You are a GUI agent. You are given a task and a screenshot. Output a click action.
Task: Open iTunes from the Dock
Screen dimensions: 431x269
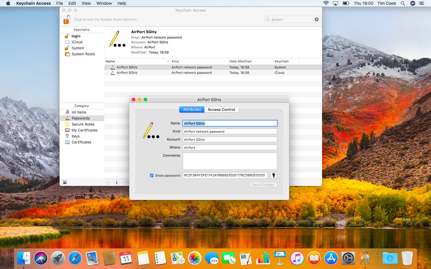[297, 258]
